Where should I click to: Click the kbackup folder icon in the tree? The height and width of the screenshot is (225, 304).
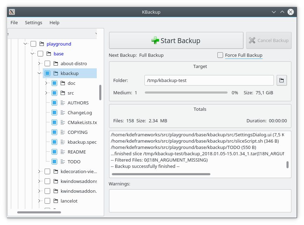55,73
